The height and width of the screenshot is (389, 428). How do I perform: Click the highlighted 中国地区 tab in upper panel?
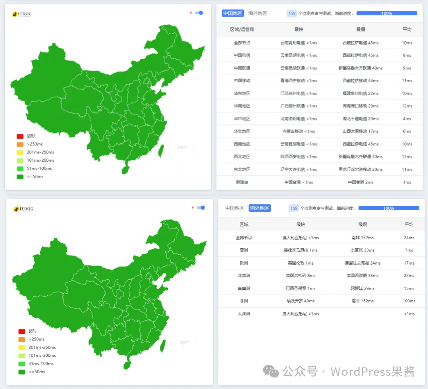(233, 13)
